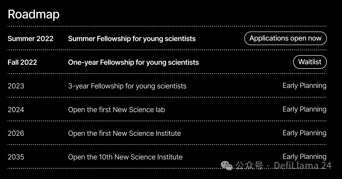Select One-year Fellowship for young scientists text
Screen dimensions: 342x179
pos(133,63)
